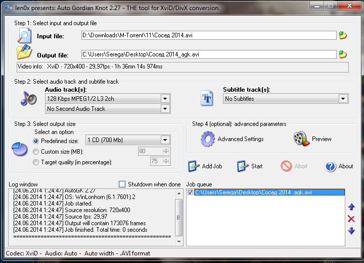Select Predefined size radio button
This screenshot has width=364, height=263.
36,141
